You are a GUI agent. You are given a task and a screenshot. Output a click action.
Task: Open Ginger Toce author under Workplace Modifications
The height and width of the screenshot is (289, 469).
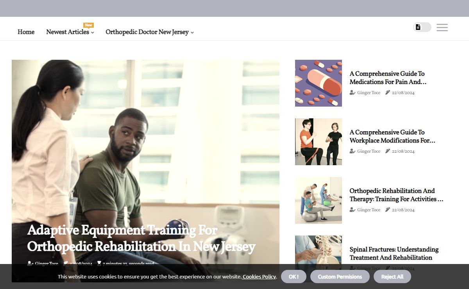click(369, 151)
